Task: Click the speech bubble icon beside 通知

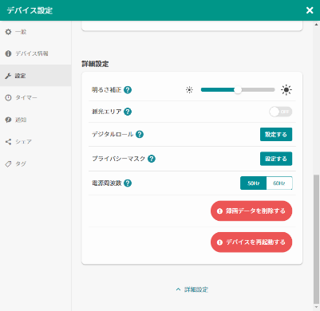Action: point(8,120)
